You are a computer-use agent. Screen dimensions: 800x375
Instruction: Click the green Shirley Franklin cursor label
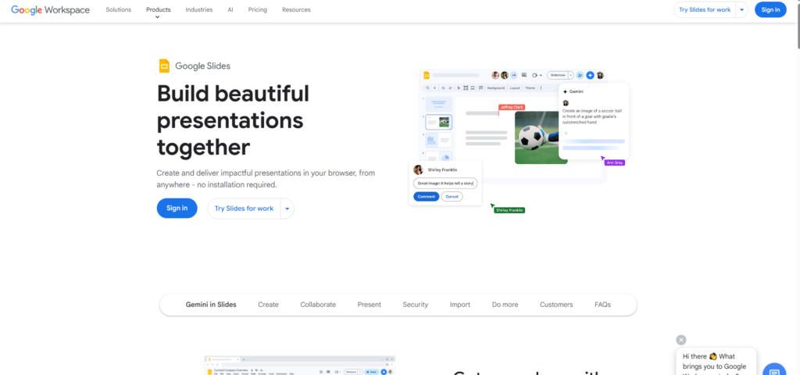pyautogui.click(x=509, y=210)
